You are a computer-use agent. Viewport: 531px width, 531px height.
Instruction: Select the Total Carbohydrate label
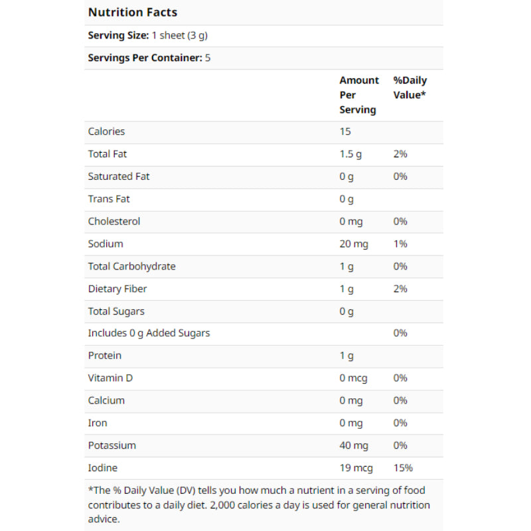[131, 266]
